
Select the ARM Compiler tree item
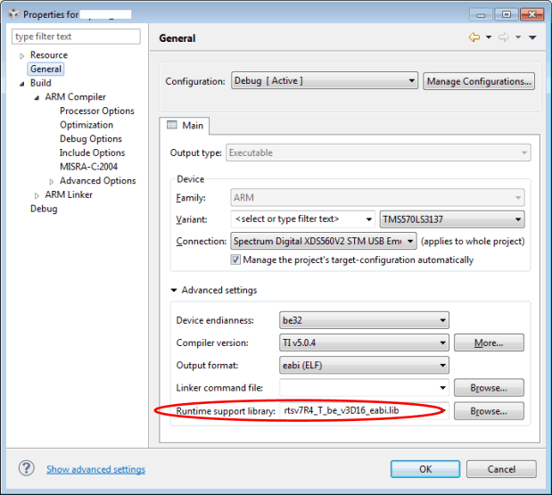tap(75, 97)
